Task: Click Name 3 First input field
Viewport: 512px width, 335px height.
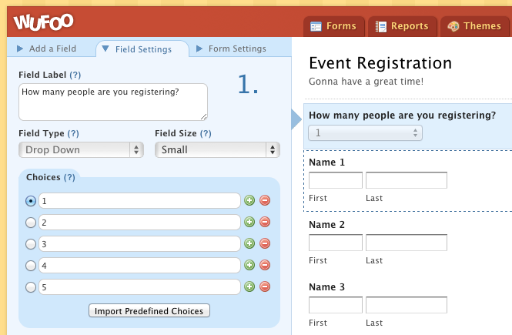Action: pyautogui.click(x=336, y=305)
